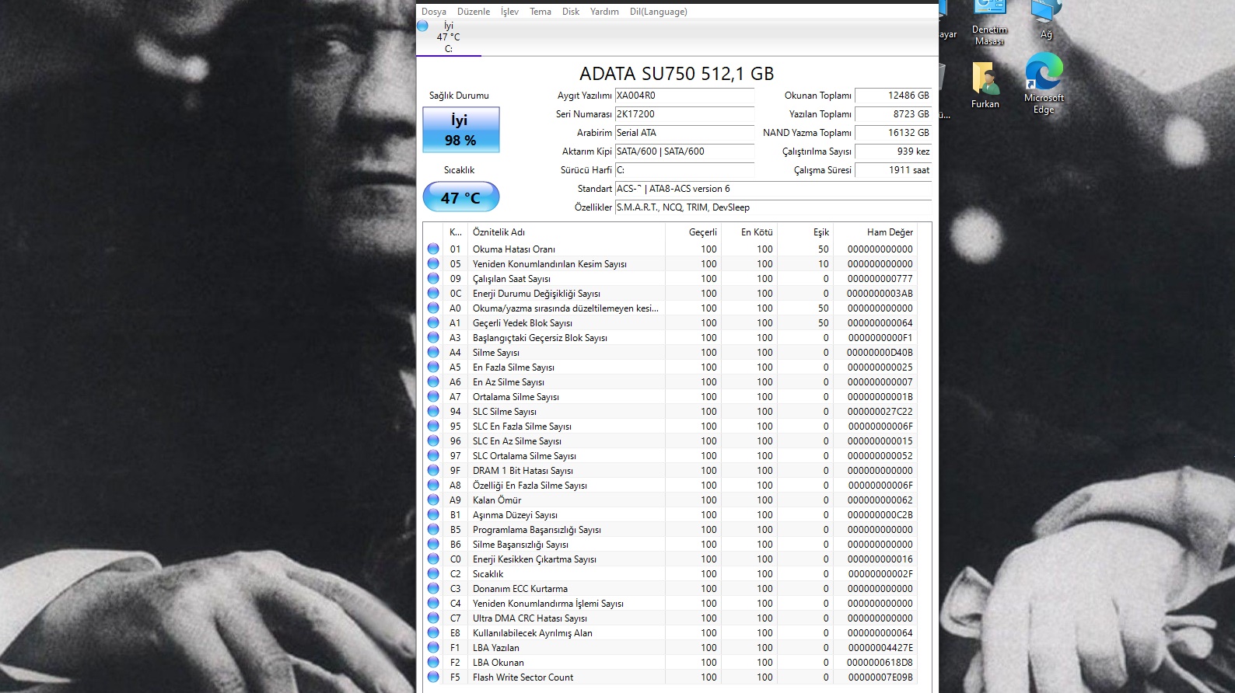
Task: Click the status orb for Okuma Hatası Oranı
Action: click(x=433, y=249)
